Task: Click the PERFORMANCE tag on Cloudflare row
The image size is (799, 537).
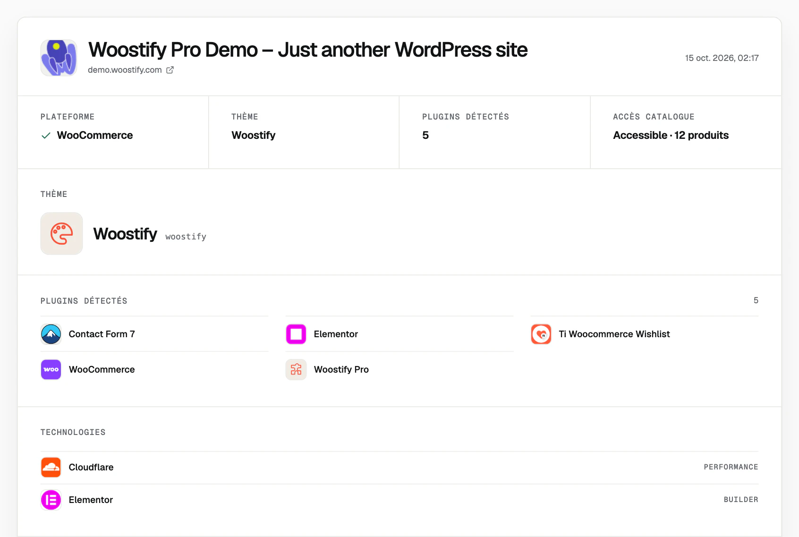Action: tap(731, 467)
